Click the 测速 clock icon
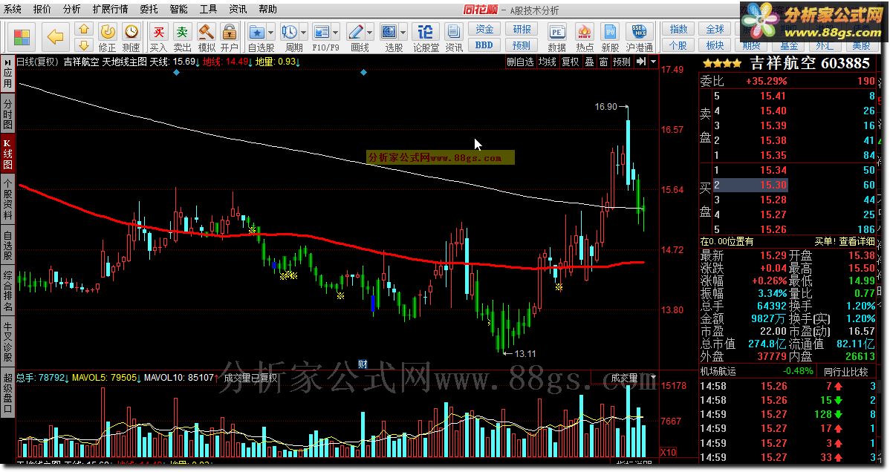Viewport: 890px width, 472px height. (x=131, y=32)
